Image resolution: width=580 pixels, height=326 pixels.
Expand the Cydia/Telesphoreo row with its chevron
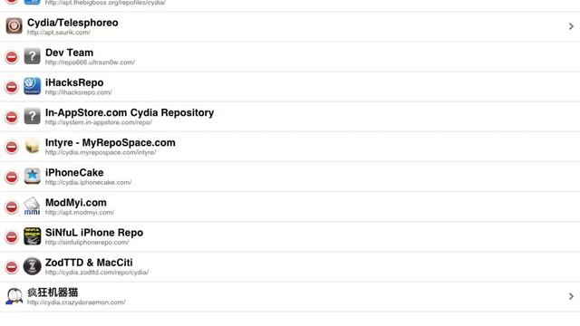[x=571, y=26]
